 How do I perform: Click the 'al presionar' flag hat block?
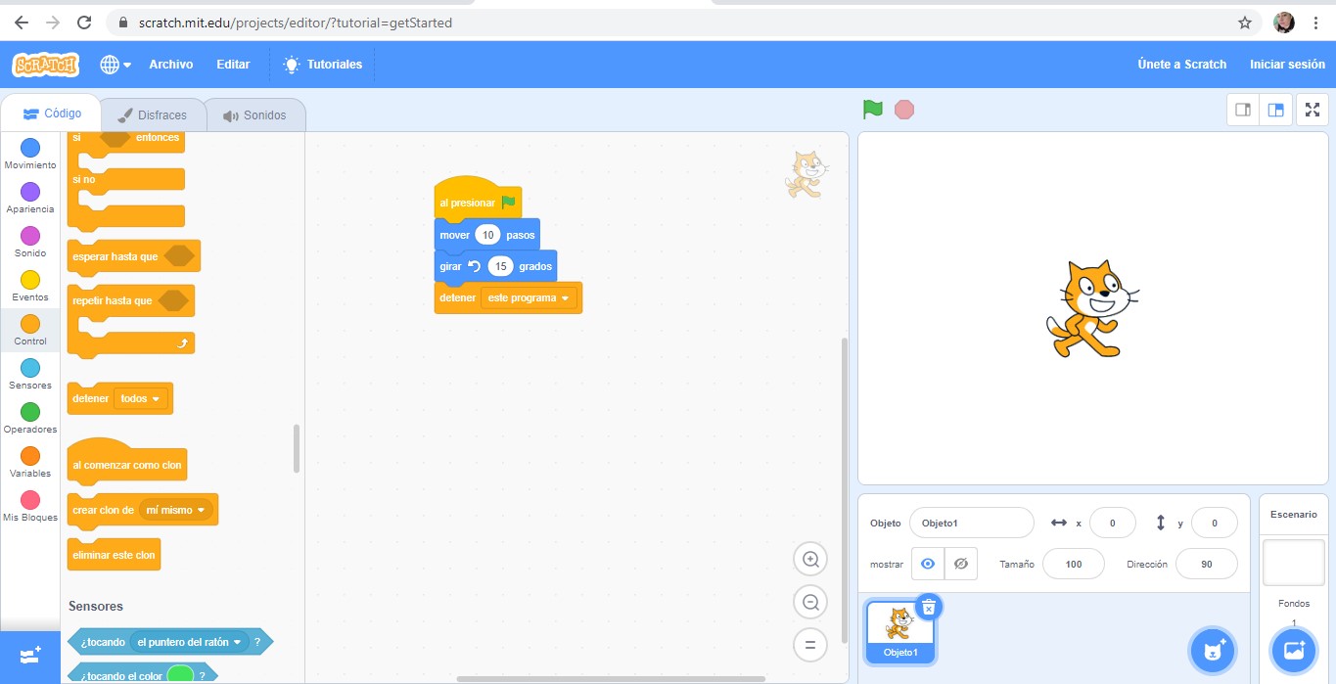click(478, 199)
